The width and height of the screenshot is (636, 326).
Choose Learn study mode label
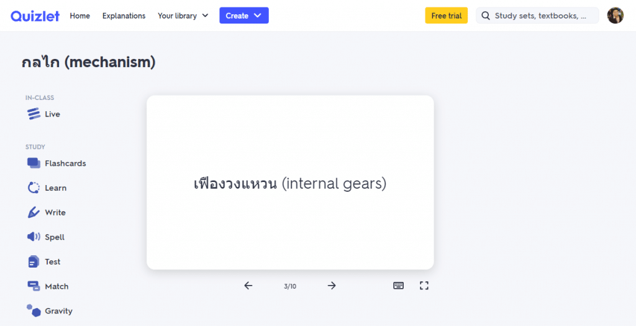point(55,188)
